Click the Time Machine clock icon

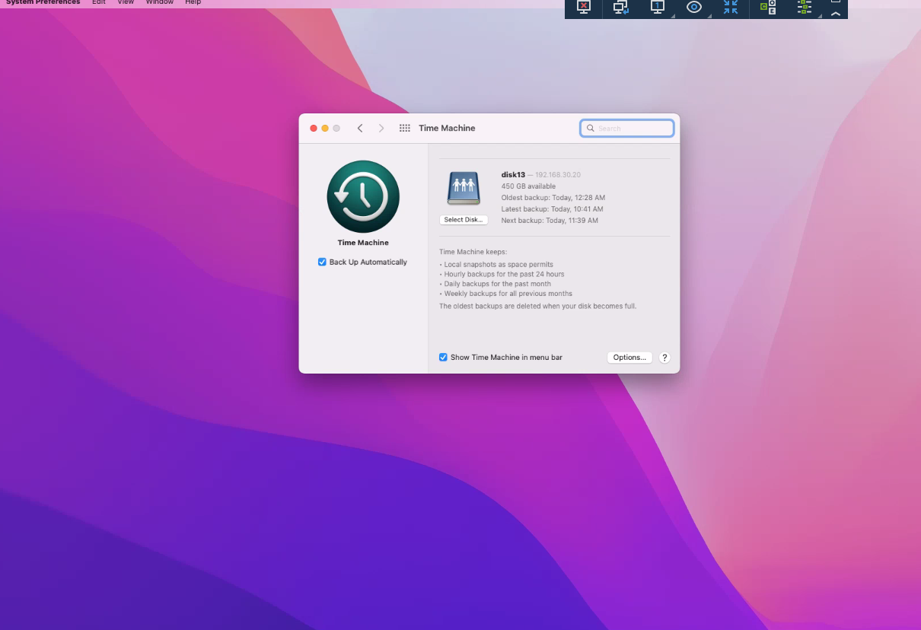tap(363, 196)
